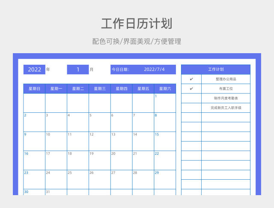Click the year field showing 2022

pos(34,69)
